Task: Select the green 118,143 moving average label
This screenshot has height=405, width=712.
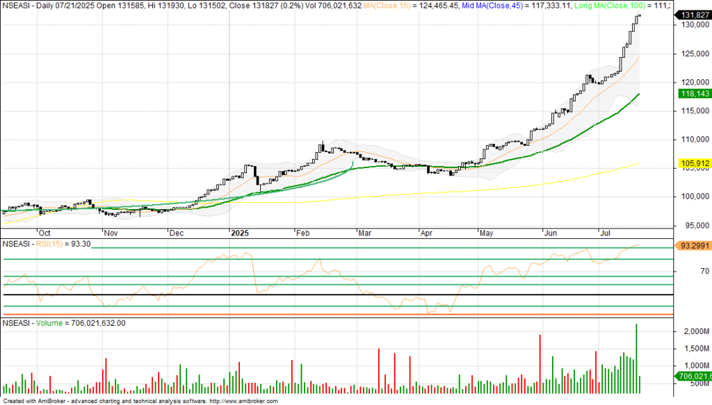Action: tap(693, 93)
